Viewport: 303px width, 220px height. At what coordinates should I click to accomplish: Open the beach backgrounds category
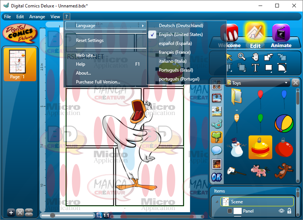point(217,111)
